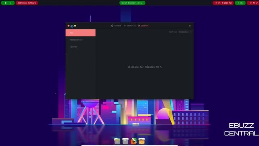Click the 'Checking for Updates' status text
Image resolution: width=259 pixels, height=146 pixels.
[x=144, y=67]
